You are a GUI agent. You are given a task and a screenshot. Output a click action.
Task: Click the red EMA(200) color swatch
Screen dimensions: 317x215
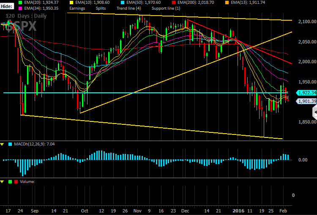[174, 3]
